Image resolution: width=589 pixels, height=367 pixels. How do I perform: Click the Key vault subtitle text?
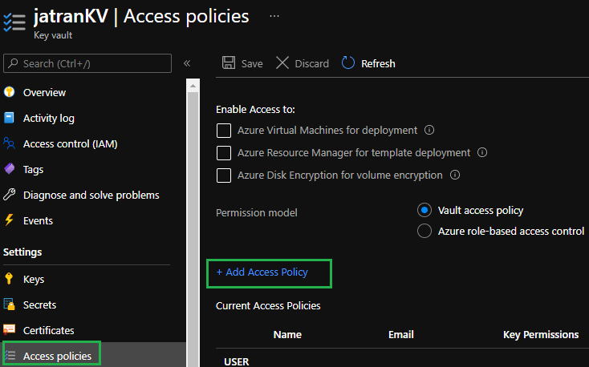coord(53,35)
